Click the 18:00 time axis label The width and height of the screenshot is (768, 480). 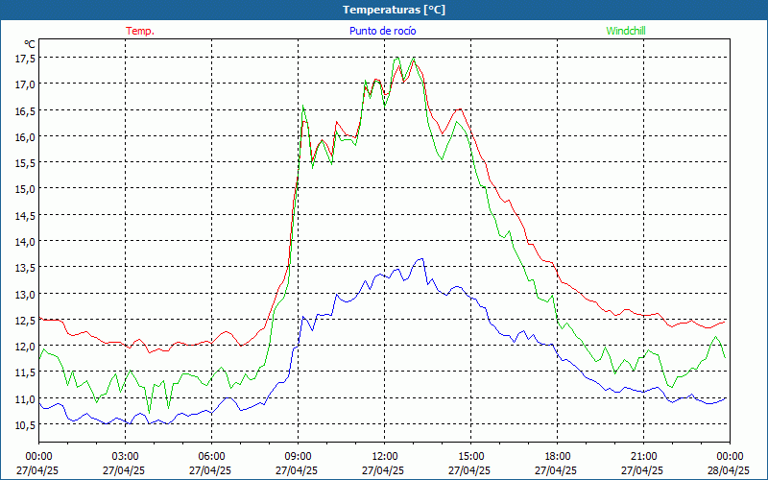558,457
